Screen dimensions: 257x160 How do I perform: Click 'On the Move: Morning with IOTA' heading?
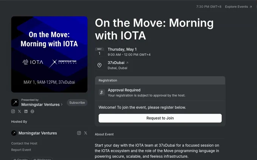[154, 29]
